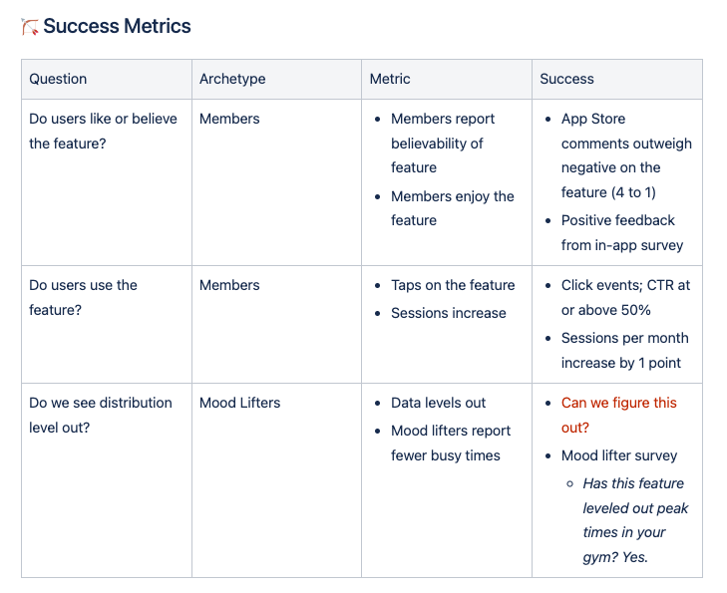Click 'Members report believability of feature' bullet

click(443, 144)
